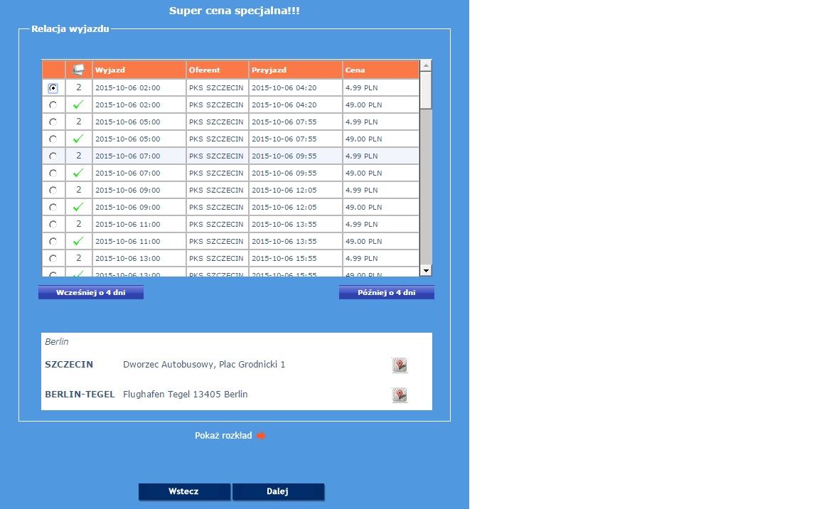Click the Oferent column header
This screenshot has width=819, height=509.
[218, 70]
